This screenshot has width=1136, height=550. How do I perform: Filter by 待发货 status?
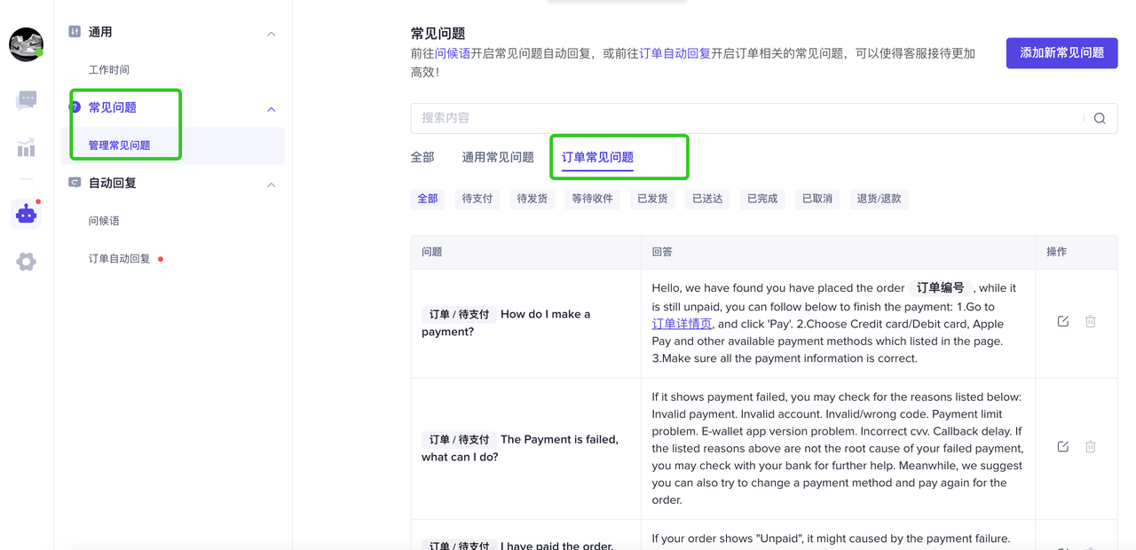(532, 199)
